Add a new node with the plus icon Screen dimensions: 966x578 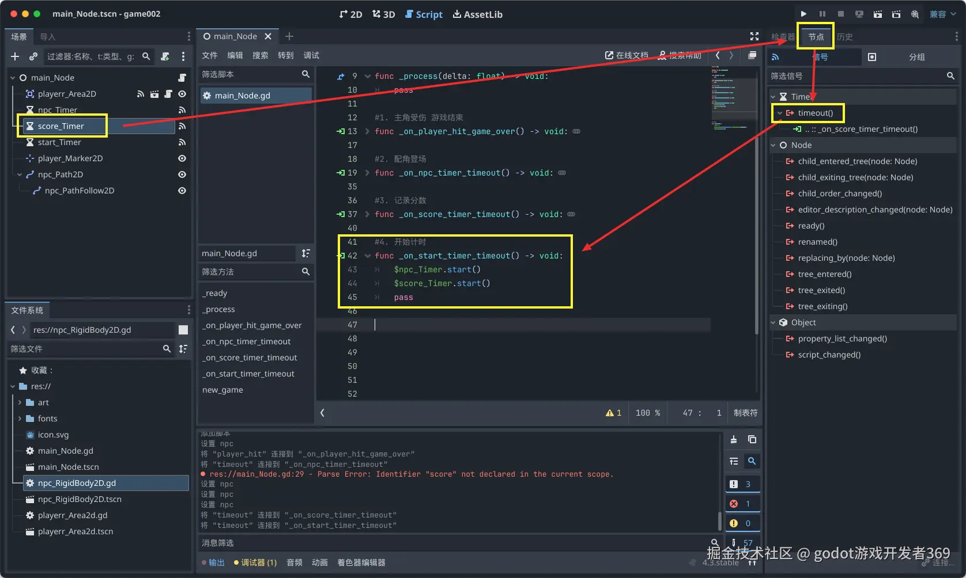coord(15,56)
